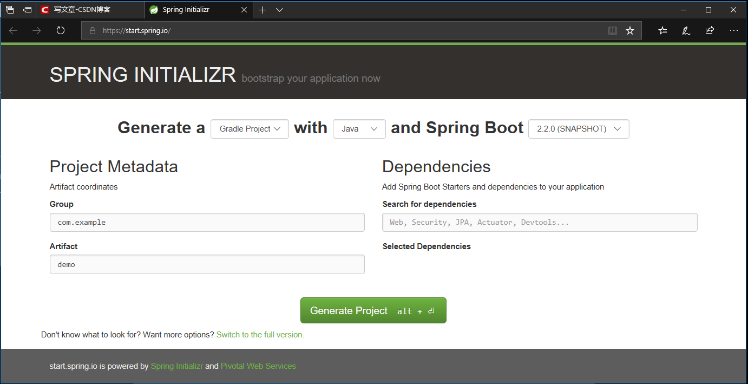Image resolution: width=748 pixels, height=384 pixels.
Task: Open the tabs you've set aside icon
Action: [10, 10]
